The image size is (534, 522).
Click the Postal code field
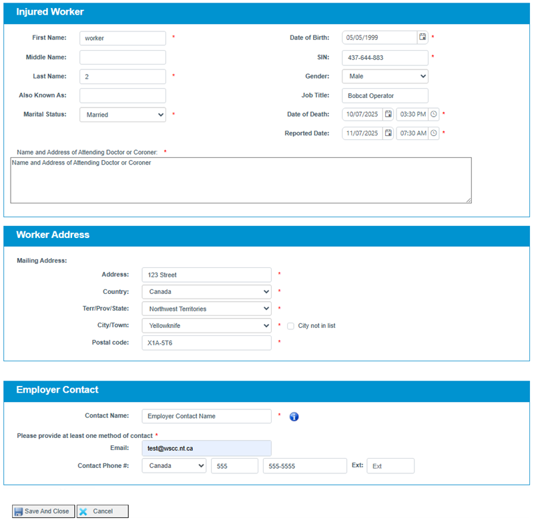(x=206, y=343)
